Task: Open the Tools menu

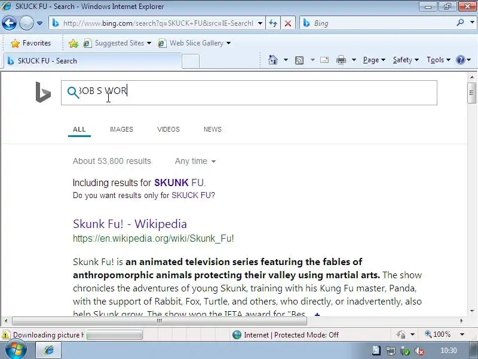Action: pos(439,60)
